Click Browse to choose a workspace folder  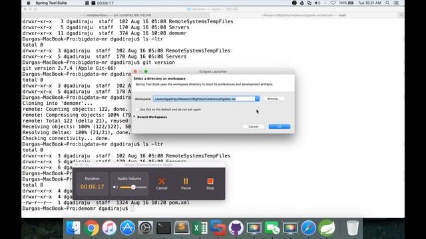pos(274,99)
